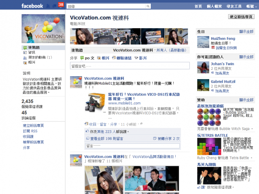Click add-friend icon under Gabriel Huitzil

click(212, 90)
